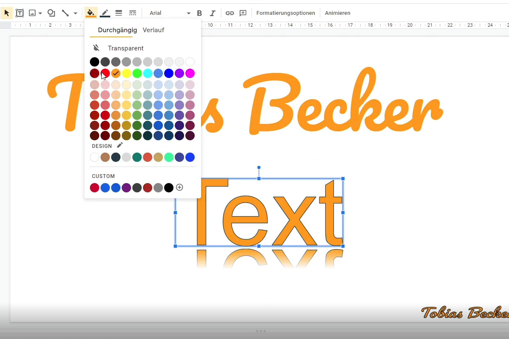Select the Becker script title text
Screen dimensions: 509x339
[344, 101]
